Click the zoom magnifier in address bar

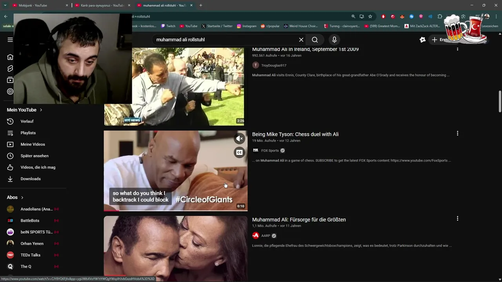353,16
